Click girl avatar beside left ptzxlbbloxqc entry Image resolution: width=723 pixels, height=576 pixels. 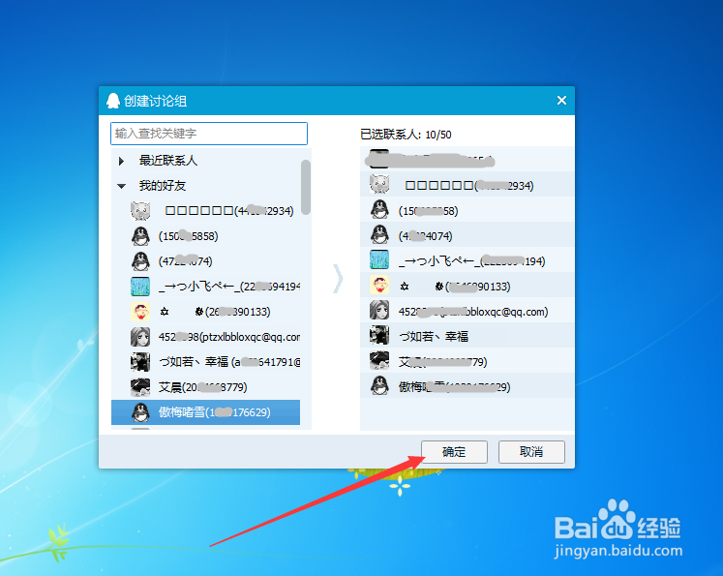coord(140,337)
